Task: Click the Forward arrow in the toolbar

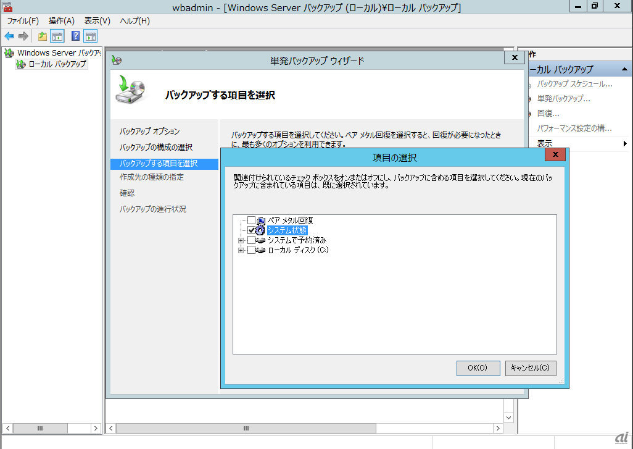Action: click(x=23, y=36)
